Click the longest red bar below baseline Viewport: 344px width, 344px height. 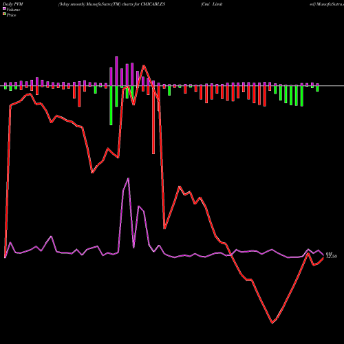pyautogui.click(x=153, y=120)
